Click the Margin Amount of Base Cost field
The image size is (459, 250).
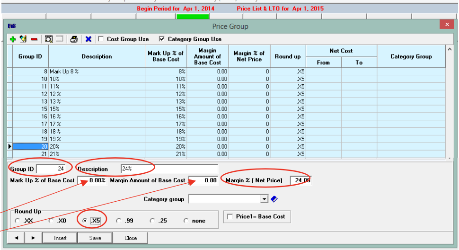[203, 180]
